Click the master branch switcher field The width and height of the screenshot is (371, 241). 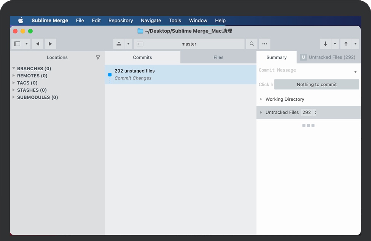tap(189, 44)
